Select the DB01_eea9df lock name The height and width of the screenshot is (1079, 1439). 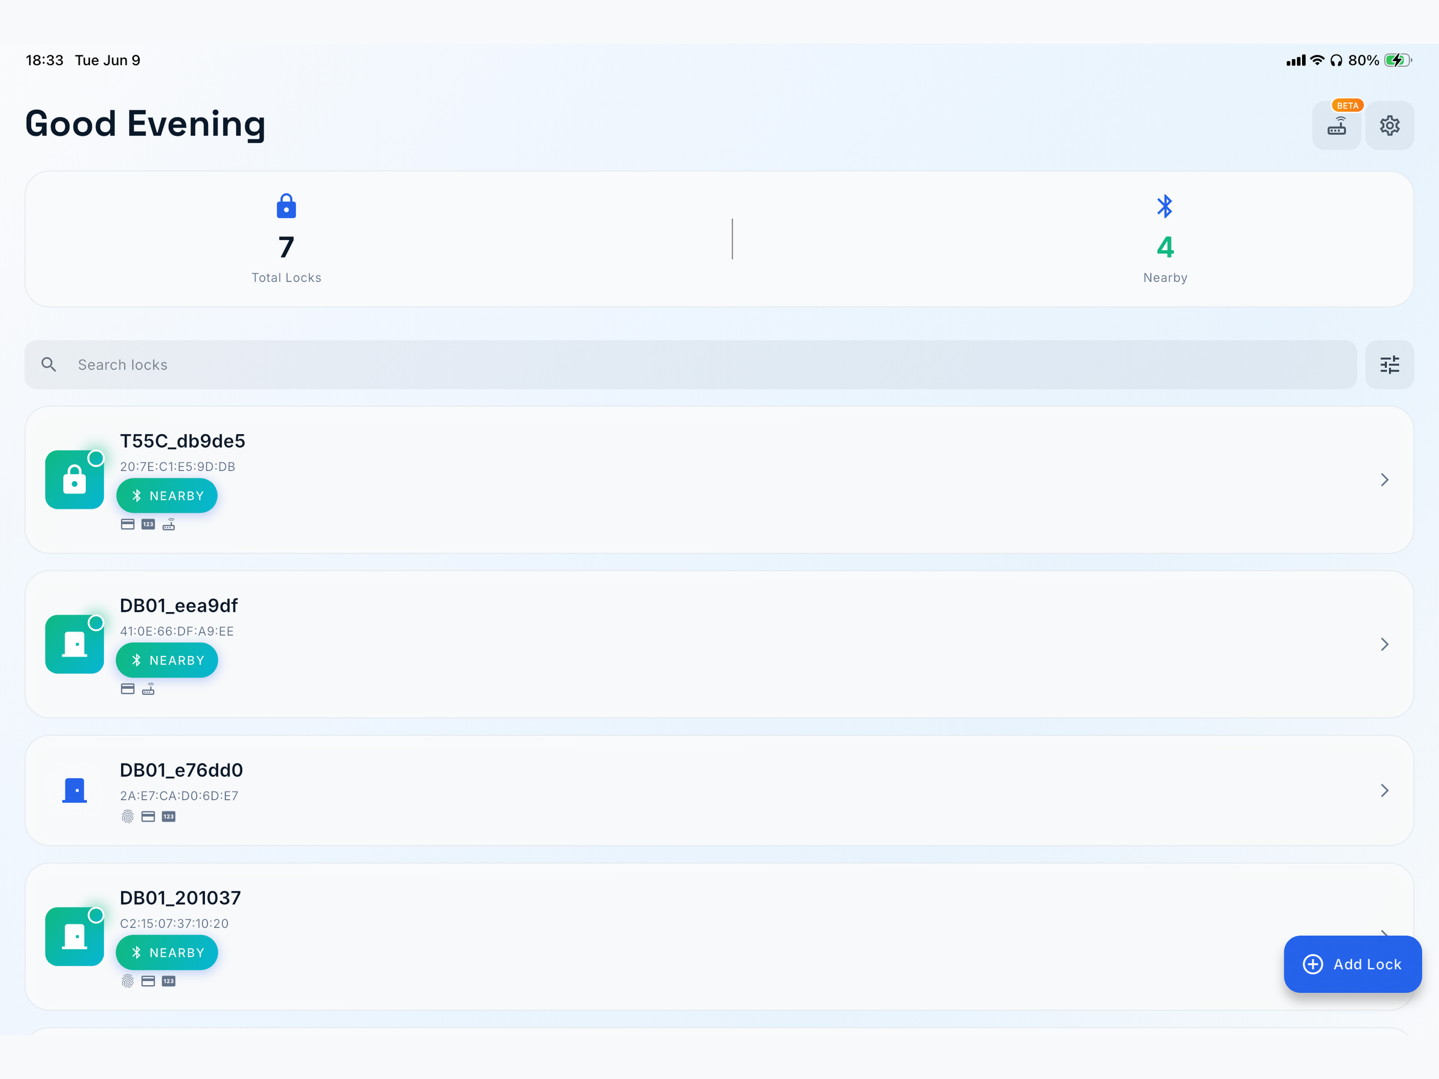pyautogui.click(x=179, y=606)
